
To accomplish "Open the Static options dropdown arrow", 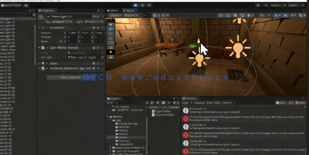I will (103, 16).
